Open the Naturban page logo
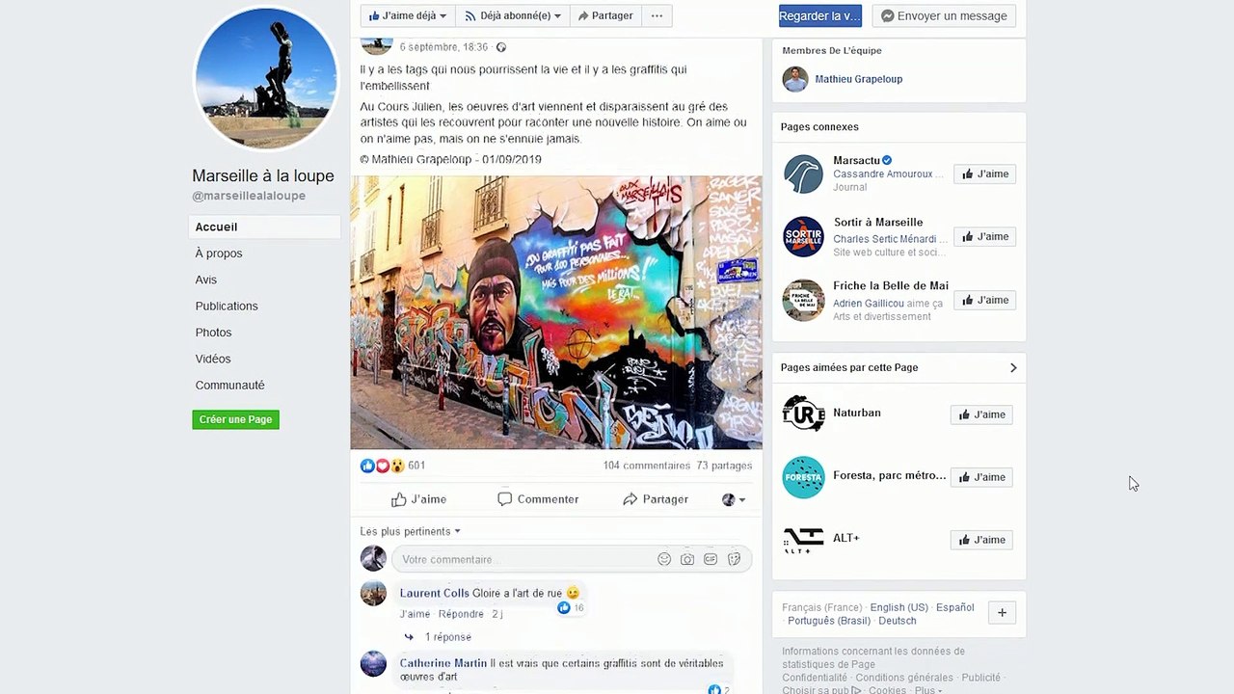1234x694 pixels. pyautogui.click(x=803, y=414)
